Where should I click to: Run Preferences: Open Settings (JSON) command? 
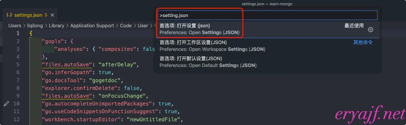268,29
